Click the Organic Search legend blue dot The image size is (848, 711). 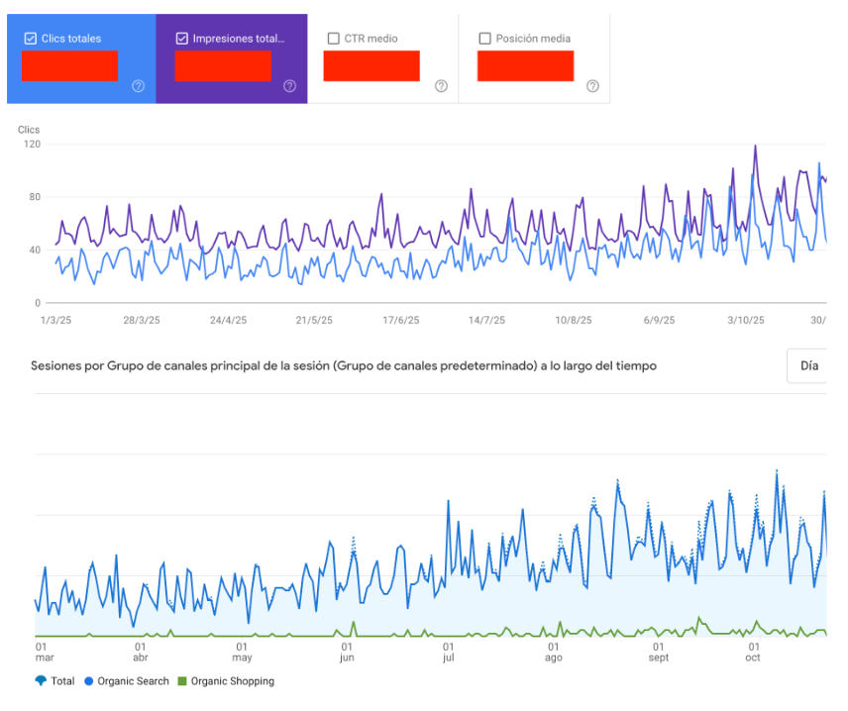[x=89, y=681]
